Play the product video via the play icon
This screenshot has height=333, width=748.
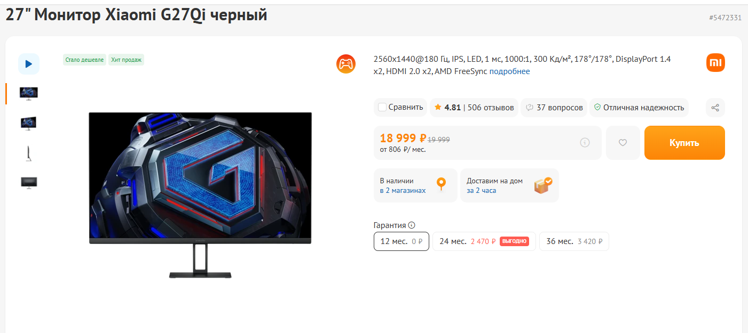[29, 64]
